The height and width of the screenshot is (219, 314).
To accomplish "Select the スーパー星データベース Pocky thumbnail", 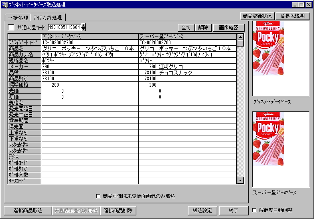I will point(268,139).
